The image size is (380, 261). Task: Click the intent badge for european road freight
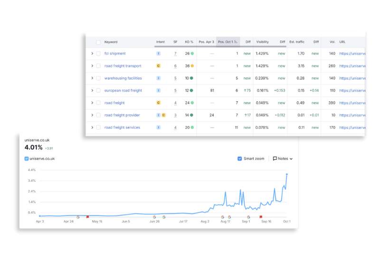(158, 91)
